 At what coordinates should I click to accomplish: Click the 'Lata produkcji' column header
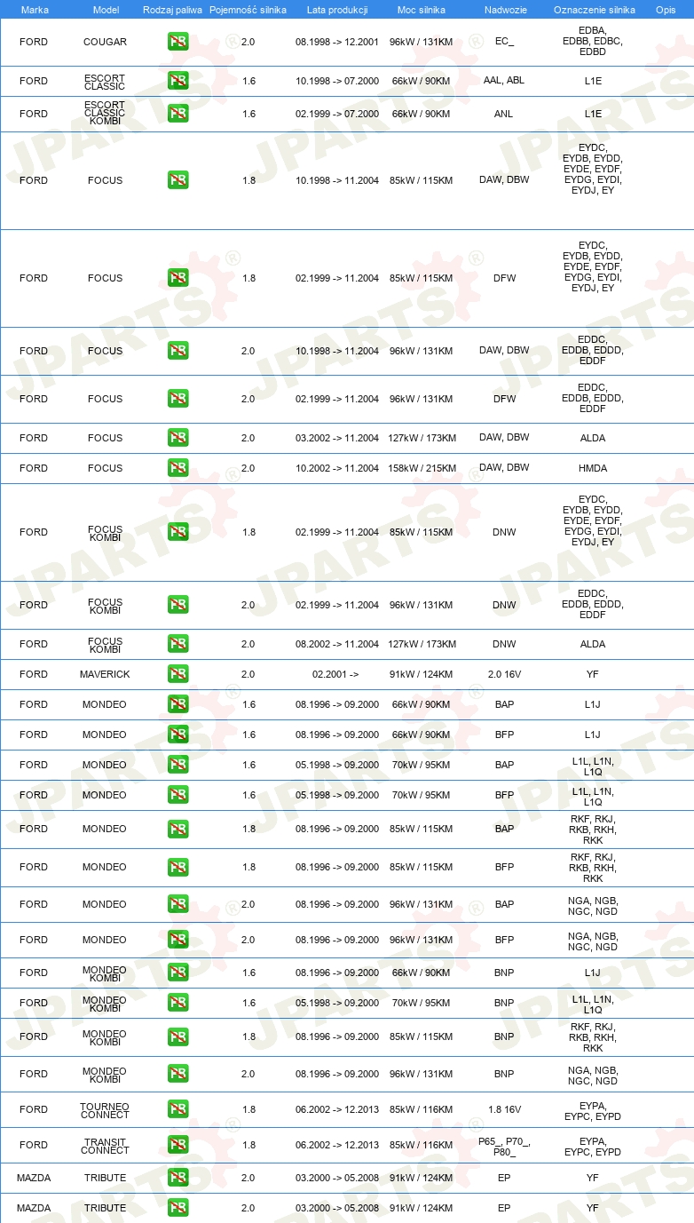[337, 9]
